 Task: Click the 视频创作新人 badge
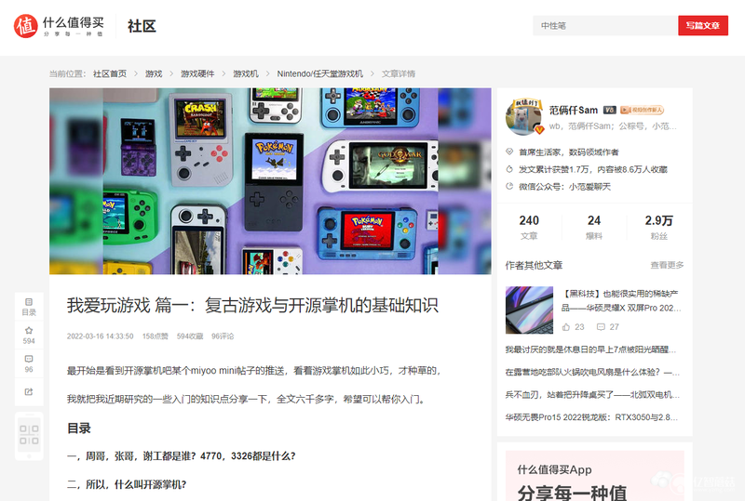(x=642, y=110)
